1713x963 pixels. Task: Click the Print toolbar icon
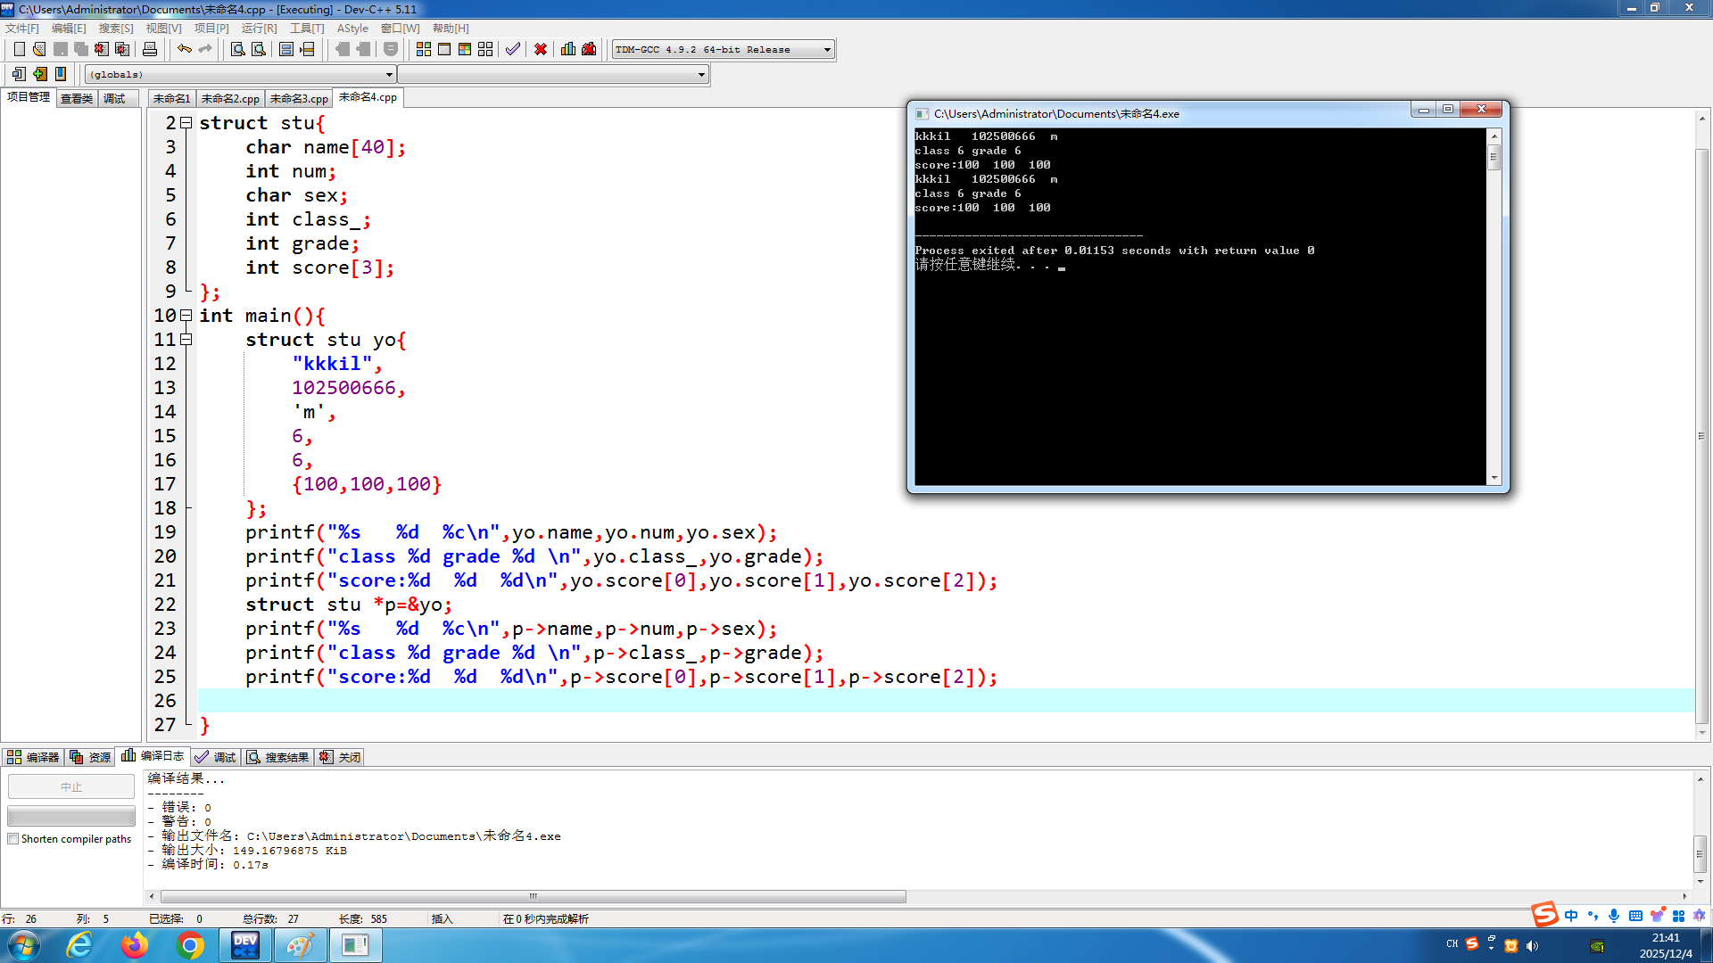pos(150,49)
